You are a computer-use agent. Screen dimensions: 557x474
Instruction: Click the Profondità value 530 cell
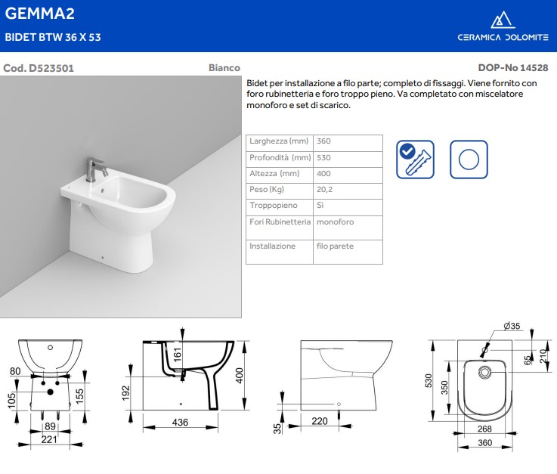(x=324, y=157)
